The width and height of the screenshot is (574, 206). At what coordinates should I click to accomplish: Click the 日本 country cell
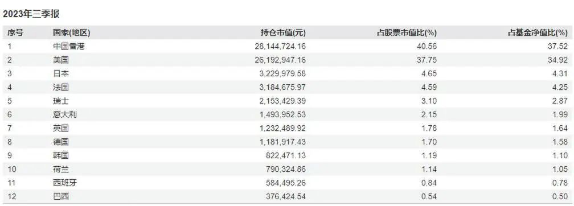(61, 73)
